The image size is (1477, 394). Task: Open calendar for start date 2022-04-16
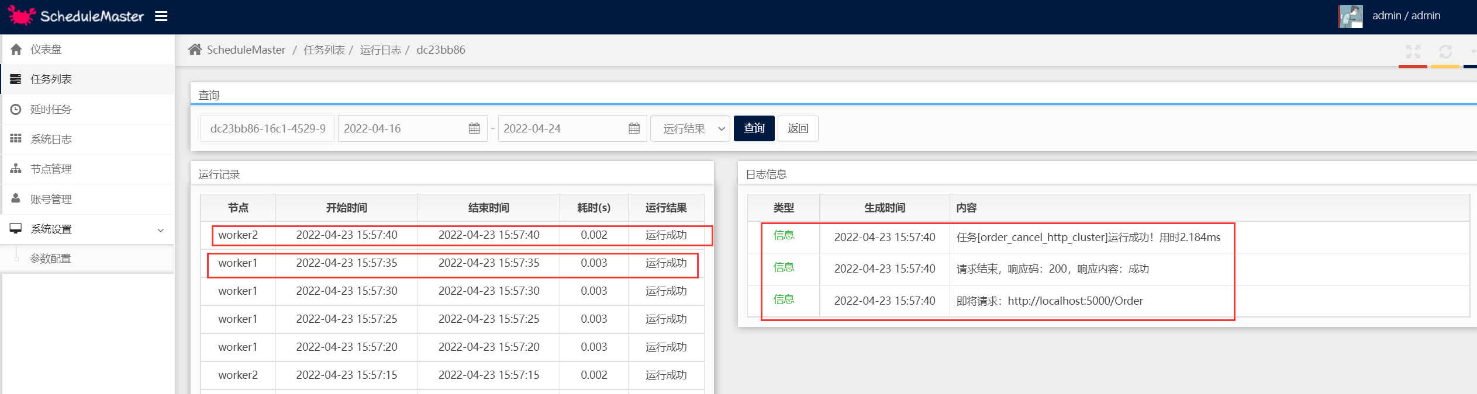pos(475,128)
